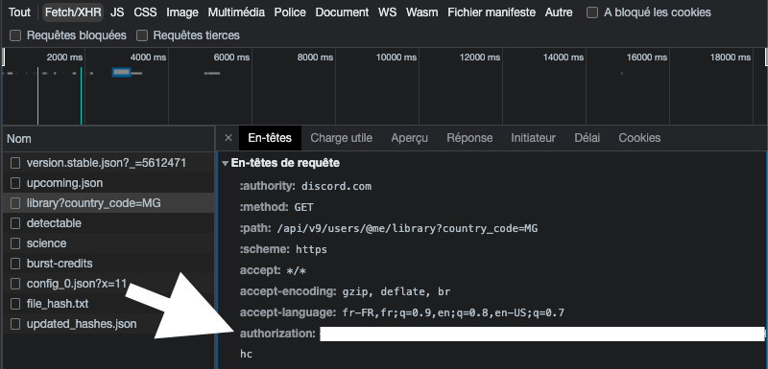The width and height of the screenshot is (768, 369).
Task: Filter by Fichier manifeste type
Action: coord(492,12)
